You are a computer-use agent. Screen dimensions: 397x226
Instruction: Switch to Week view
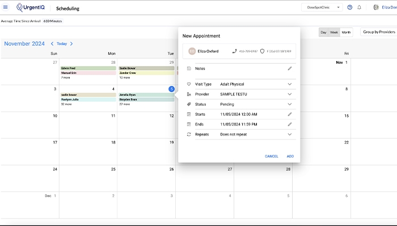click(x=334, y=32)
